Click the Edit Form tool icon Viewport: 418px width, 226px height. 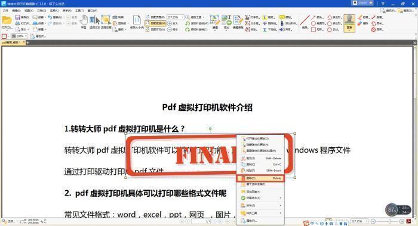238,20
